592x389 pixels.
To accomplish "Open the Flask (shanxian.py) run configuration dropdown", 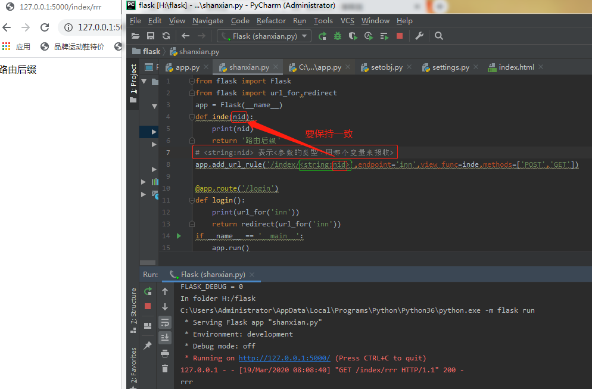I will pos(264,36).
